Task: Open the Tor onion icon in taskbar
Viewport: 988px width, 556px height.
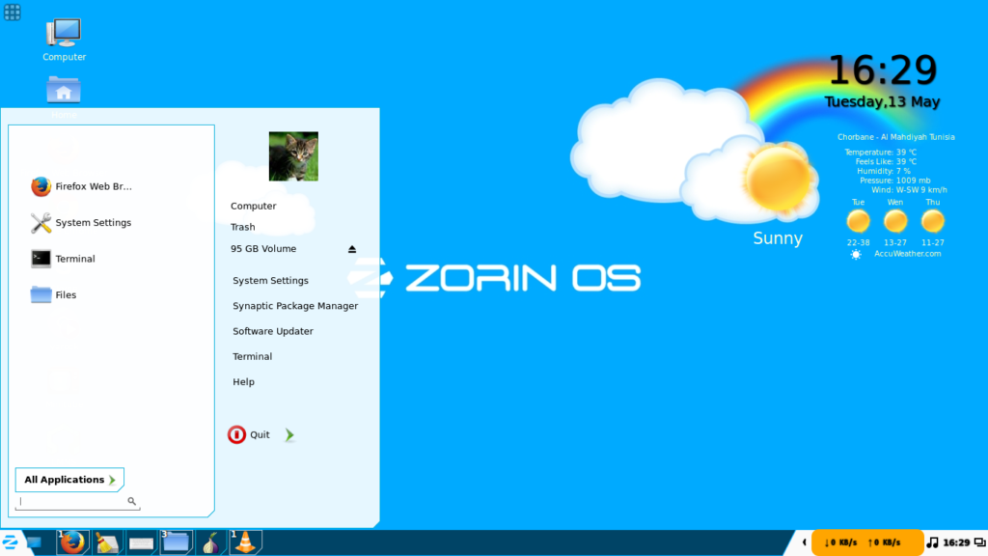Action: tap(210, 542)
